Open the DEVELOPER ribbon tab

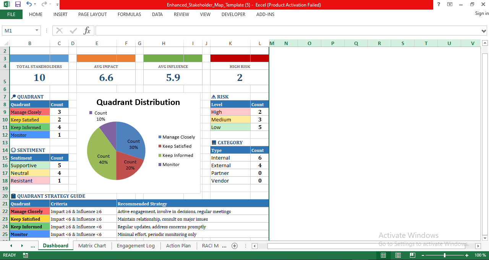tap(233, 15)
